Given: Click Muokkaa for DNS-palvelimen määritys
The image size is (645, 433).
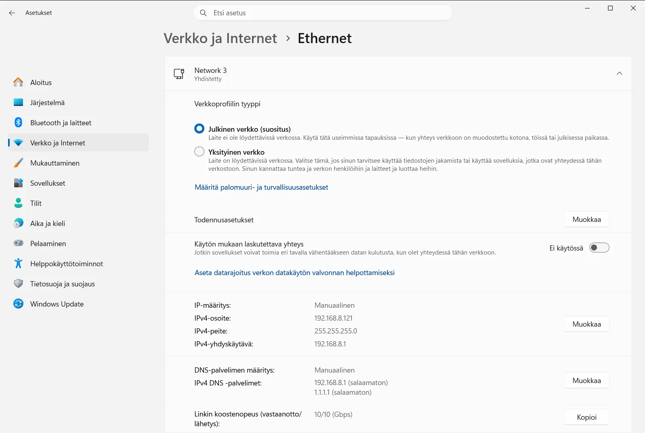Looking at the screenshot, I should 587,381.
